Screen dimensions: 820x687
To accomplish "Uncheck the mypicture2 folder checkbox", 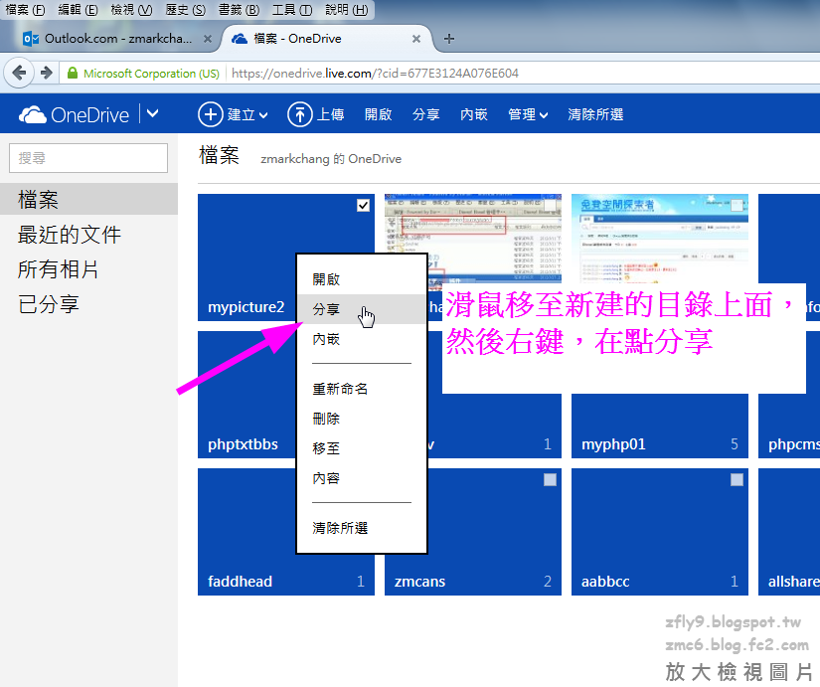I will point(363,206).
